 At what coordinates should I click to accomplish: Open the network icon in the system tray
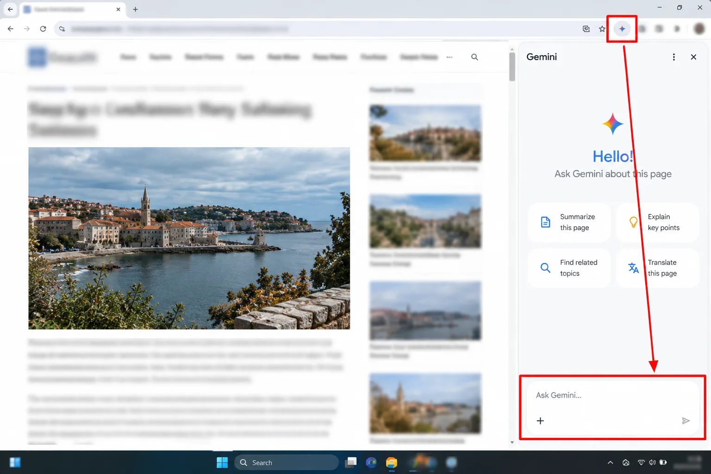[641, 462]
